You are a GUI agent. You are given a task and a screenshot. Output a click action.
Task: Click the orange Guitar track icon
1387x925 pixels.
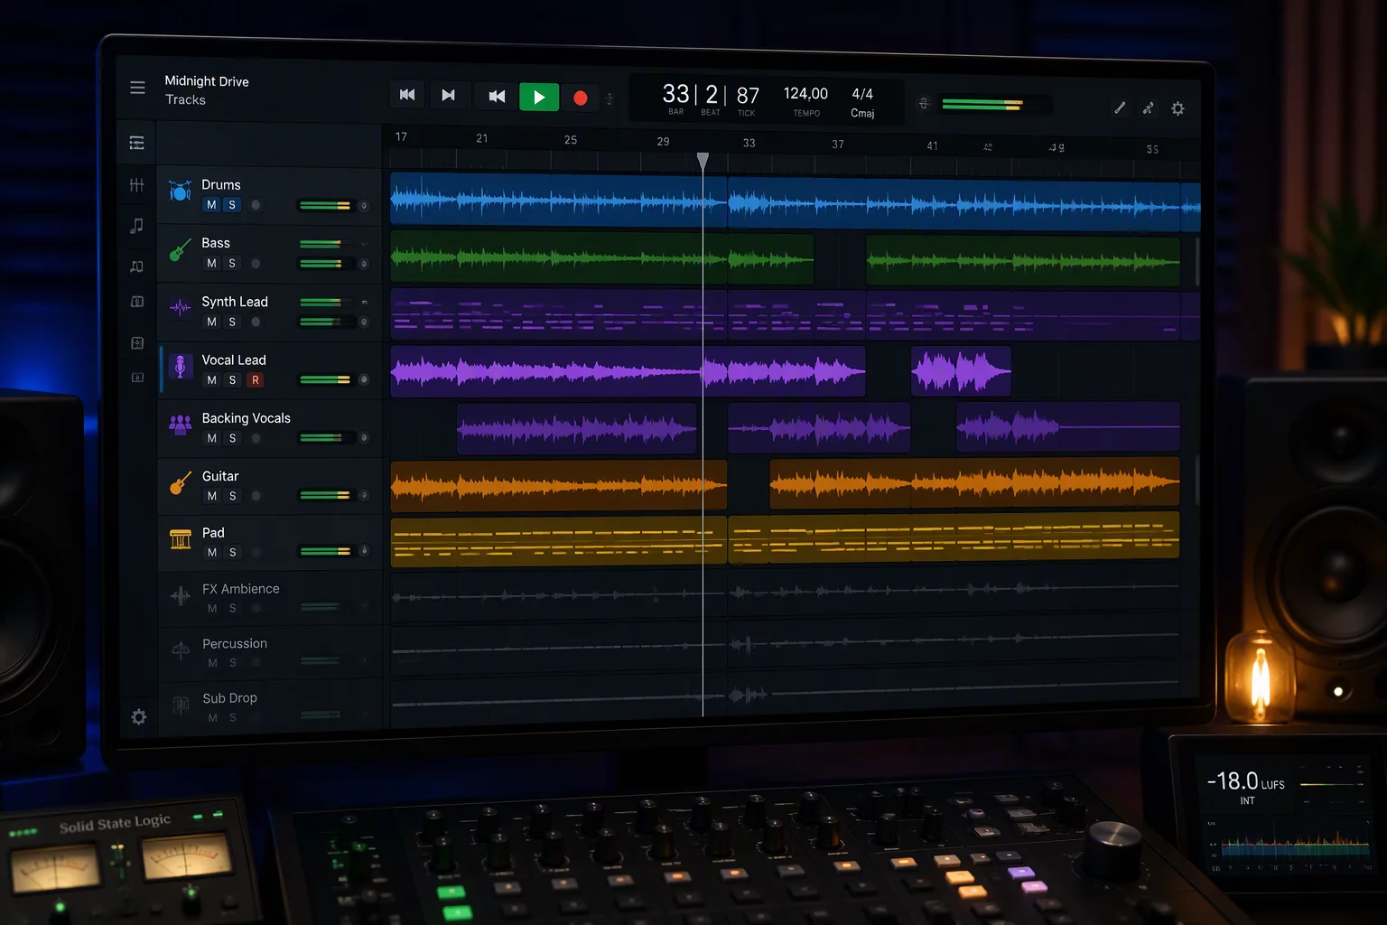pos(180,483)
